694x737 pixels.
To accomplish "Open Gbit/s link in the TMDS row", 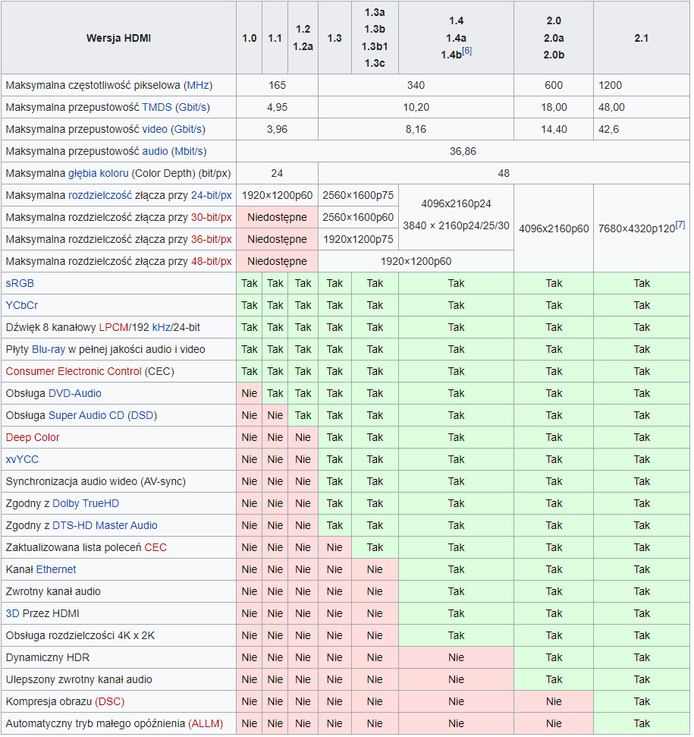I will point(193,108).
